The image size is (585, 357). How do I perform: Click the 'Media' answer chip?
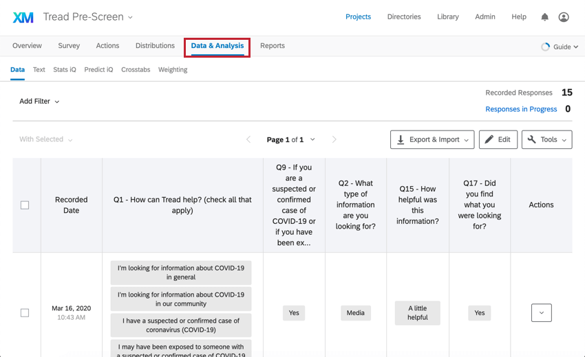[x=356, y=312]
